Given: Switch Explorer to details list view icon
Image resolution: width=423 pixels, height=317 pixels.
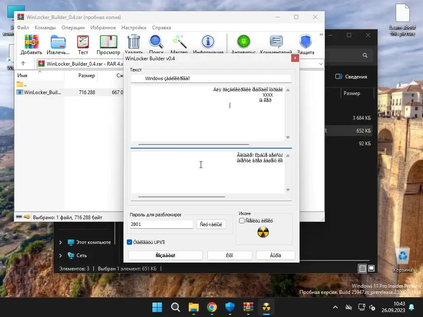Looking at the screenshot, I should (x=362, y=268).
